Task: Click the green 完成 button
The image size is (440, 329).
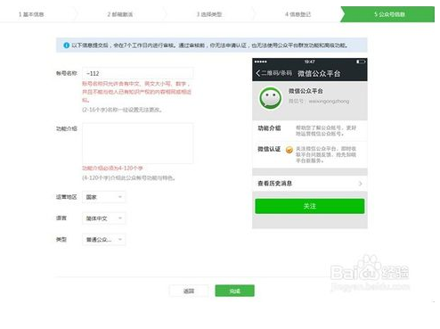Action: coord(234,291)
